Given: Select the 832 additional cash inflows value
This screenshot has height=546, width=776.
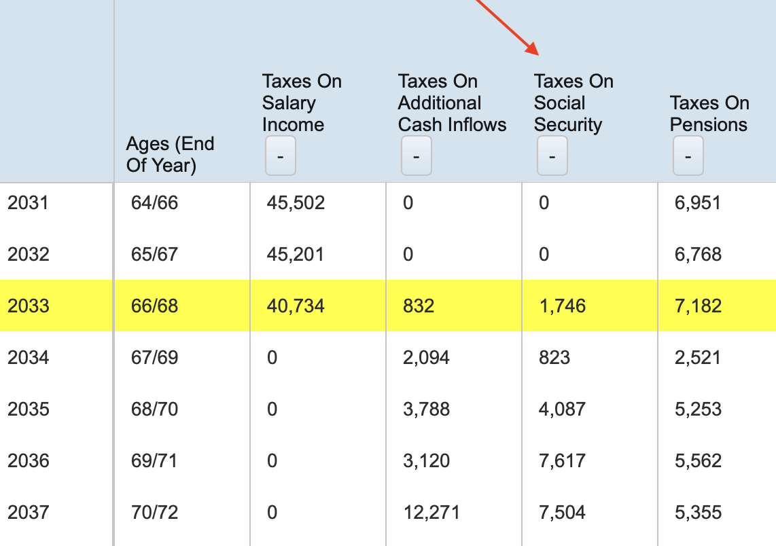Looking at the screenshot, I should click(416, 306).
